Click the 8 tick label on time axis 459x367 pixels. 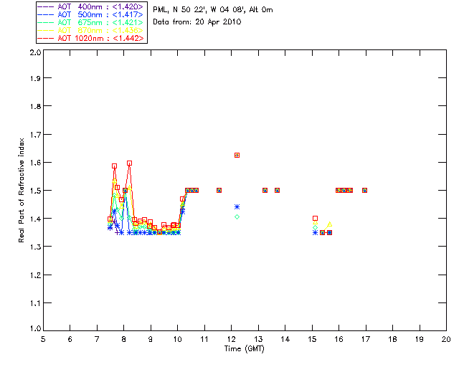pos(124,339)
